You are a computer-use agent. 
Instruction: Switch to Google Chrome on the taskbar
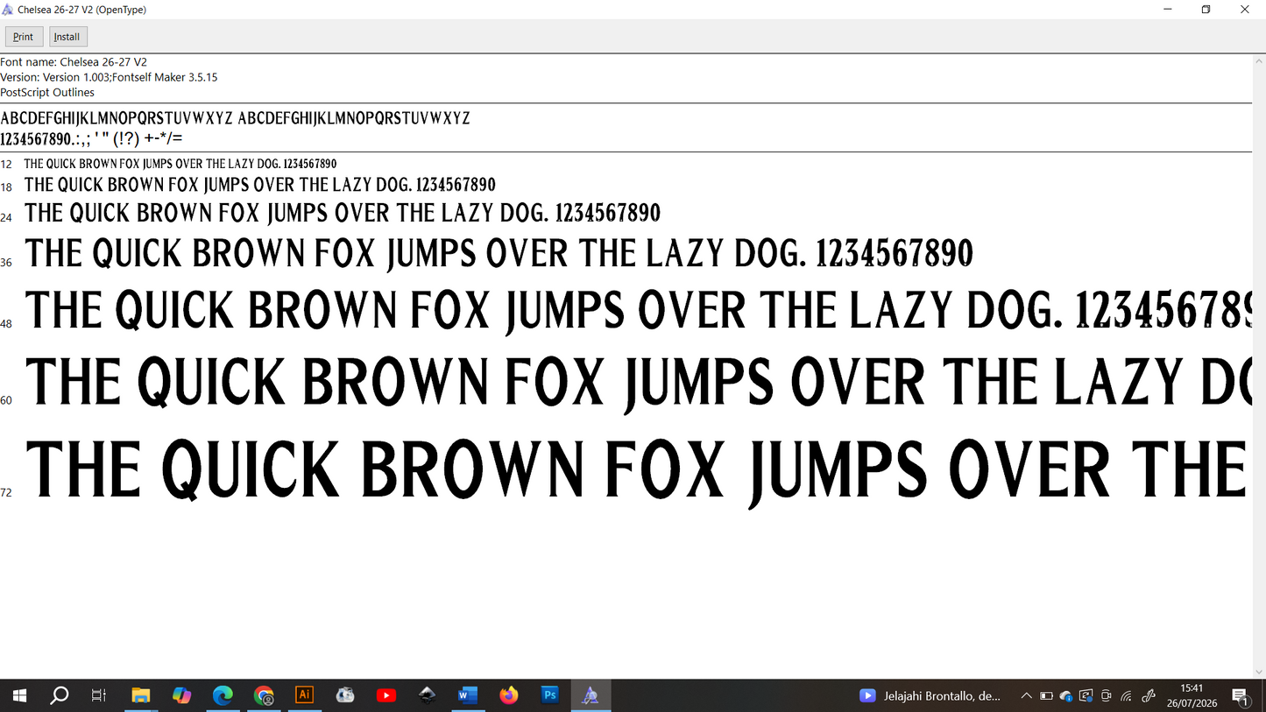[264, 695]
